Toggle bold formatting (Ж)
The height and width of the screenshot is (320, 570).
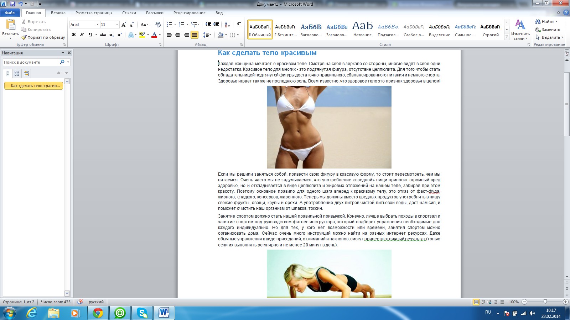click(74, 35)
